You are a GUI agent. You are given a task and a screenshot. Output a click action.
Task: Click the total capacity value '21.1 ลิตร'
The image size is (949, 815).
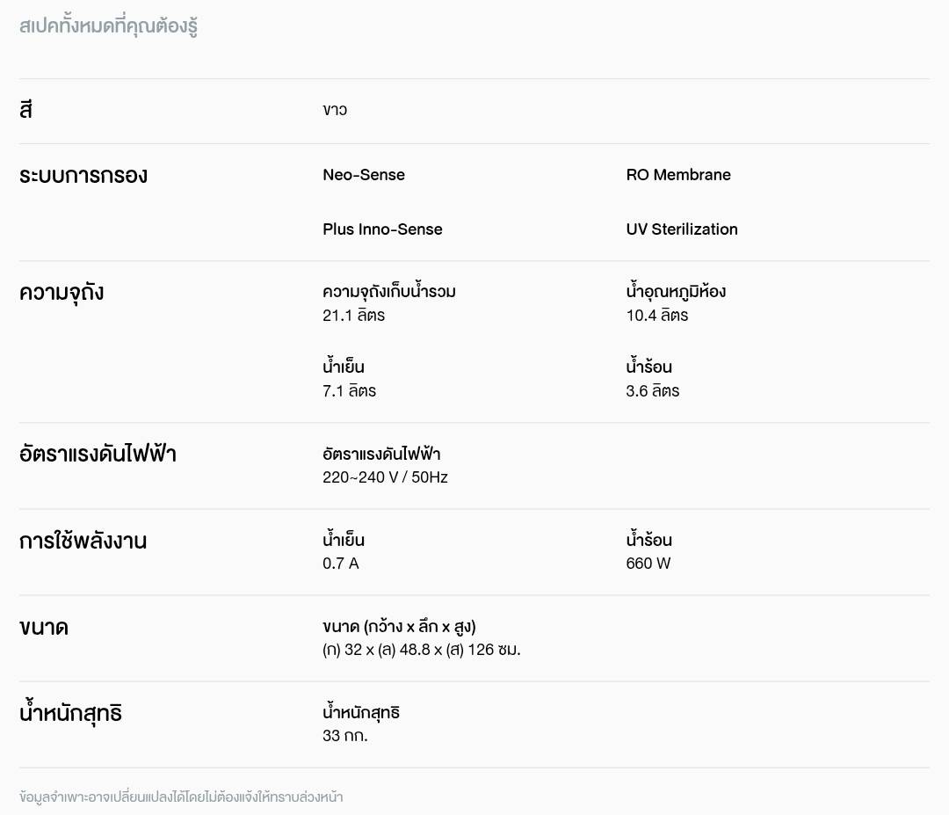(x=353, y=315)
